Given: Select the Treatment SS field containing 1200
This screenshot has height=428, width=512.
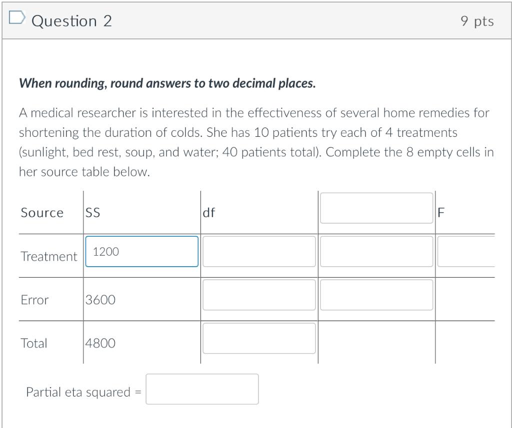Looking at the screenshot, I should coord(141,252).
